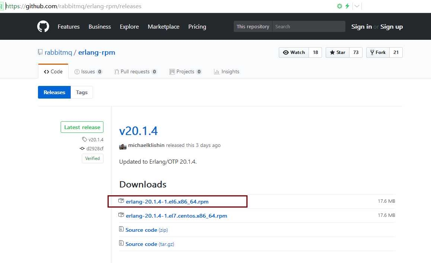Open the Marketplace link
The width and height of the screenshot is (431, 263).
[163, 27]
